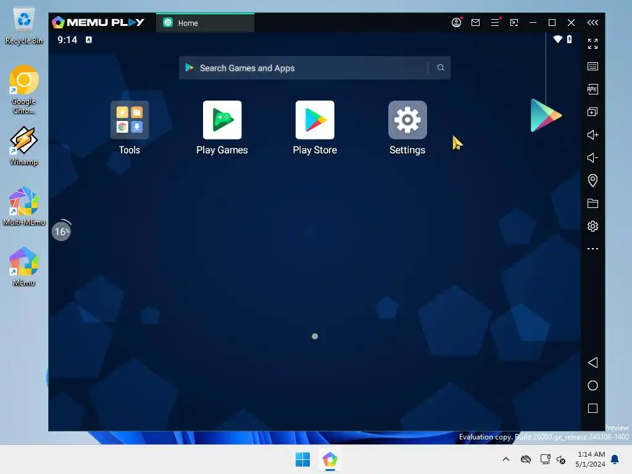Screen dimensions: 632x474
Task: Click the APK install icon
Action: [592, 89]
